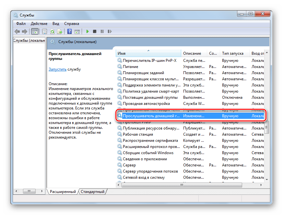Click the Export List toolbar icon

coord(60,31)
